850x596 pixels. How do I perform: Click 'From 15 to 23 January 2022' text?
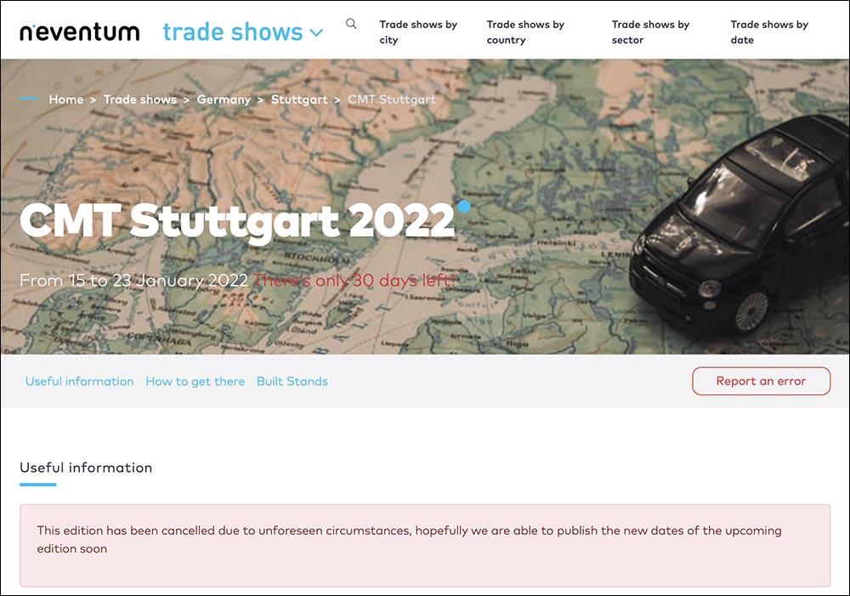[x=133, y=281]
